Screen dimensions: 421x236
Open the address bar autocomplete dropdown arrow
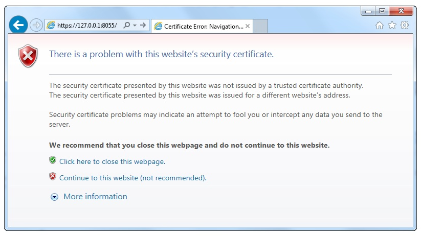point(135,25)
